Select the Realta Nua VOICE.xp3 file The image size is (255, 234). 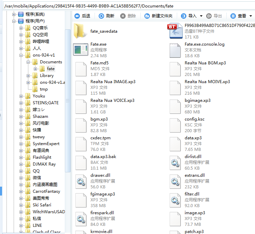[x=105, y=106]
